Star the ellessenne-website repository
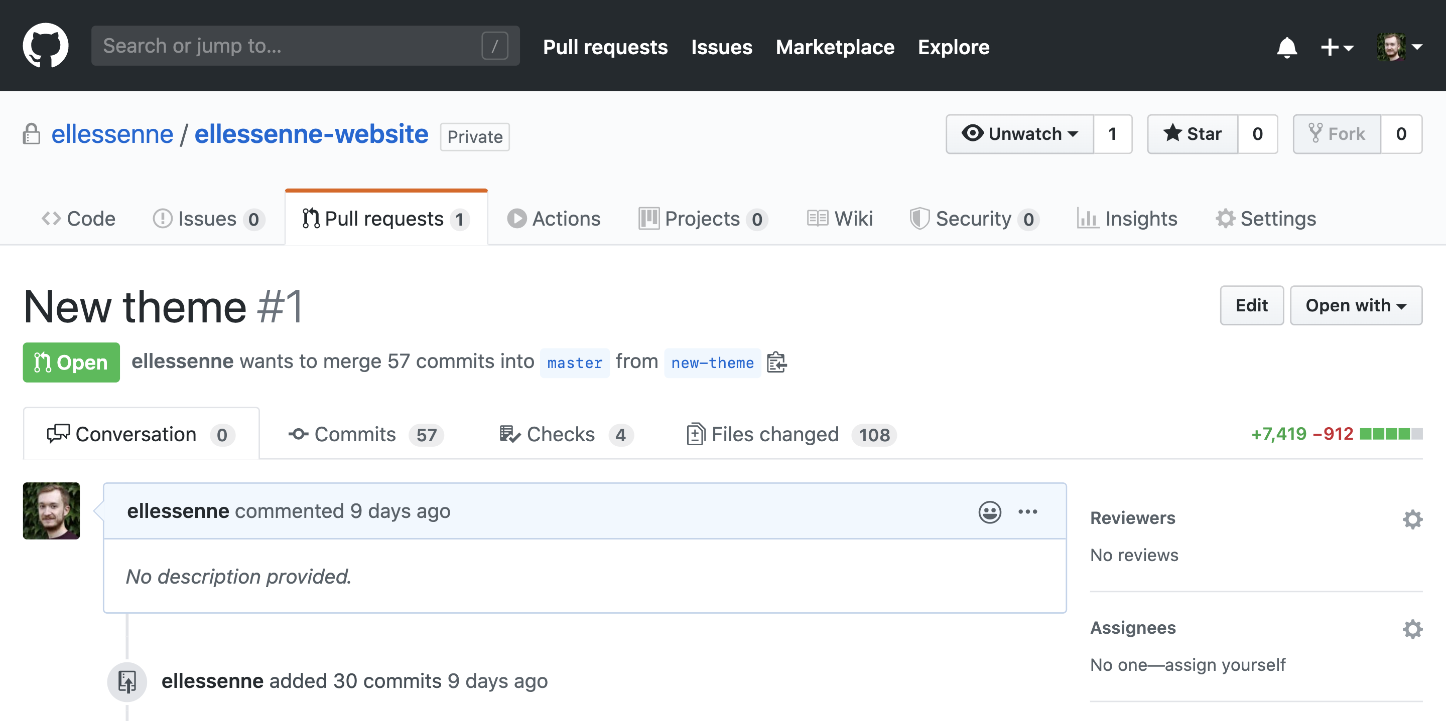 click(x=1192, y=134)
